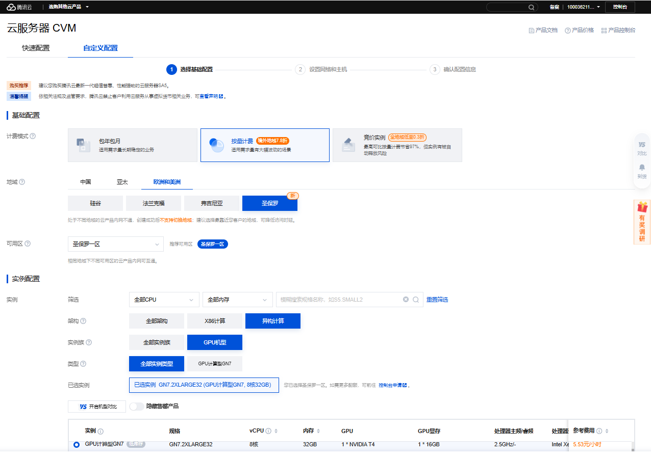Click the top search magnifier icon
This screenshot has height=458, width=651.
(532, 7)
